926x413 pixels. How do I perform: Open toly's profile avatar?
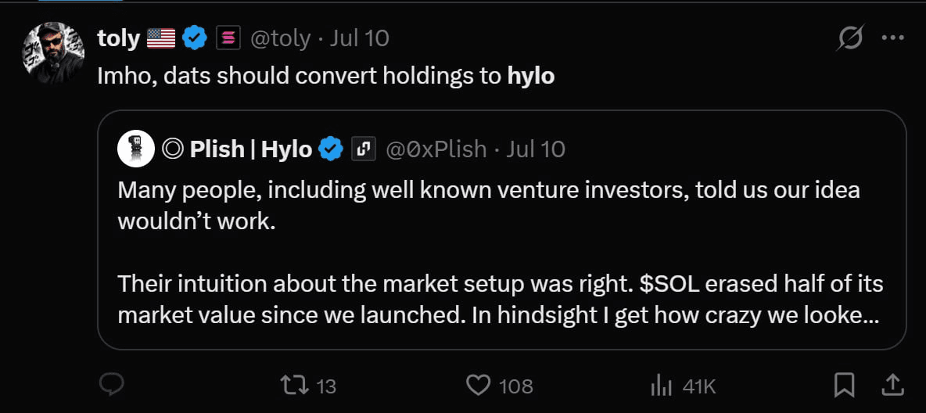tap(53, 52)
